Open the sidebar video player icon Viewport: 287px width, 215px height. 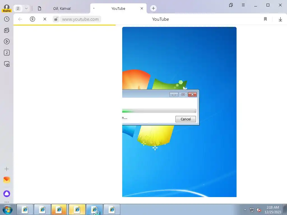[x=7, y=41]
